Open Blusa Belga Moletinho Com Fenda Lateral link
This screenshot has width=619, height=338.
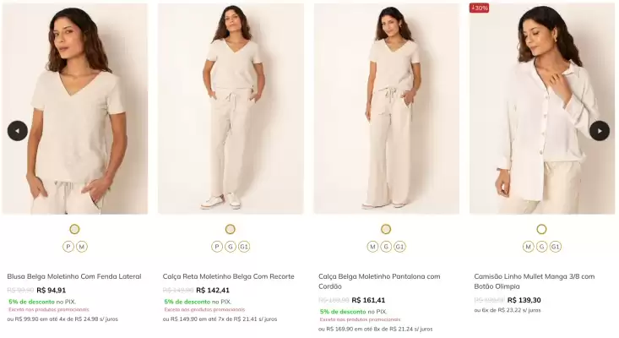coord(74,276)
